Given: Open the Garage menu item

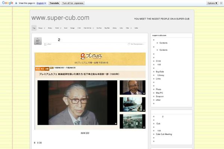Looking at the screenshot, I should pyautogui.click(x=72, y=28).
